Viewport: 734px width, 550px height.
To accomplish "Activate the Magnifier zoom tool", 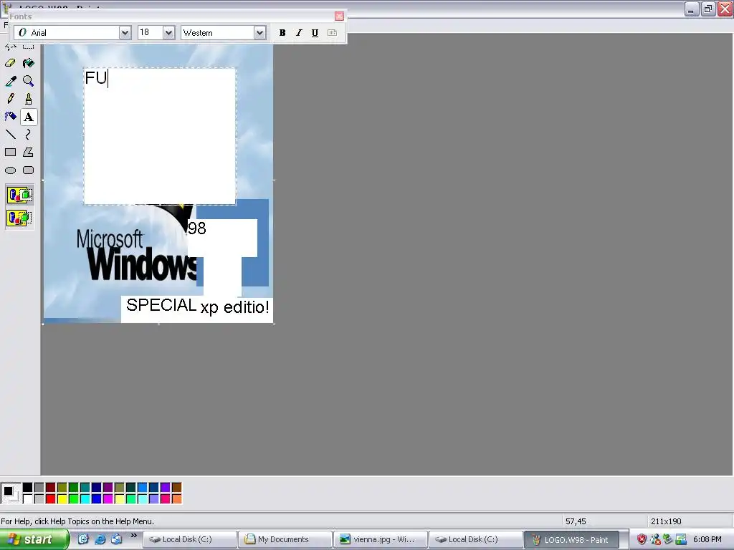I will (x=29, y=81).
